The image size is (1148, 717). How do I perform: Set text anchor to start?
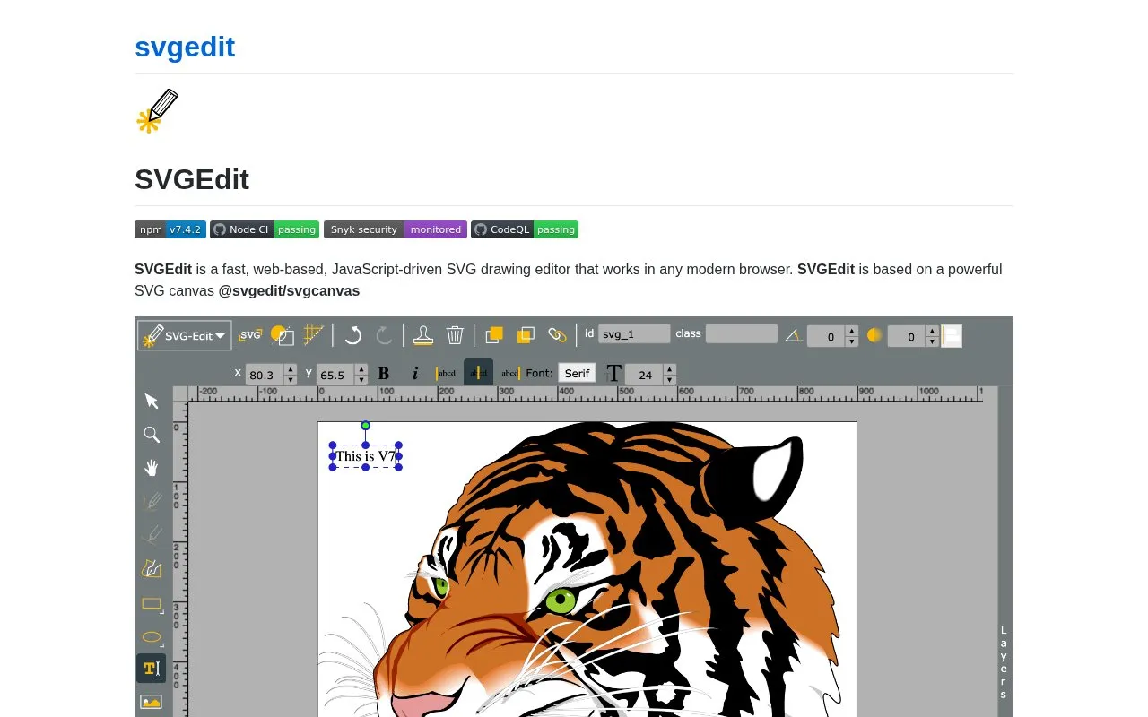pos(446,373)
